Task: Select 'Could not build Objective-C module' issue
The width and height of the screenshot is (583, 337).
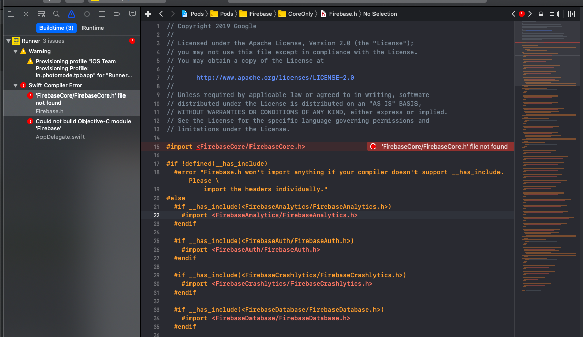Action: (x=71, y=129)
